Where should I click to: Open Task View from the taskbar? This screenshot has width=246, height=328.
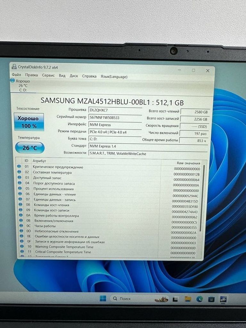(175, 299)
